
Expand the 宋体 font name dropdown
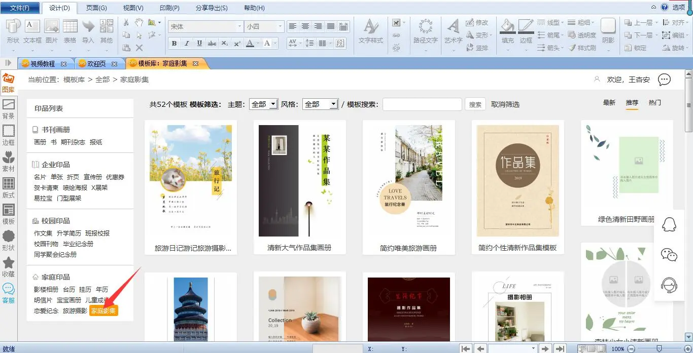pyautogui.click(x=240, y=26)
